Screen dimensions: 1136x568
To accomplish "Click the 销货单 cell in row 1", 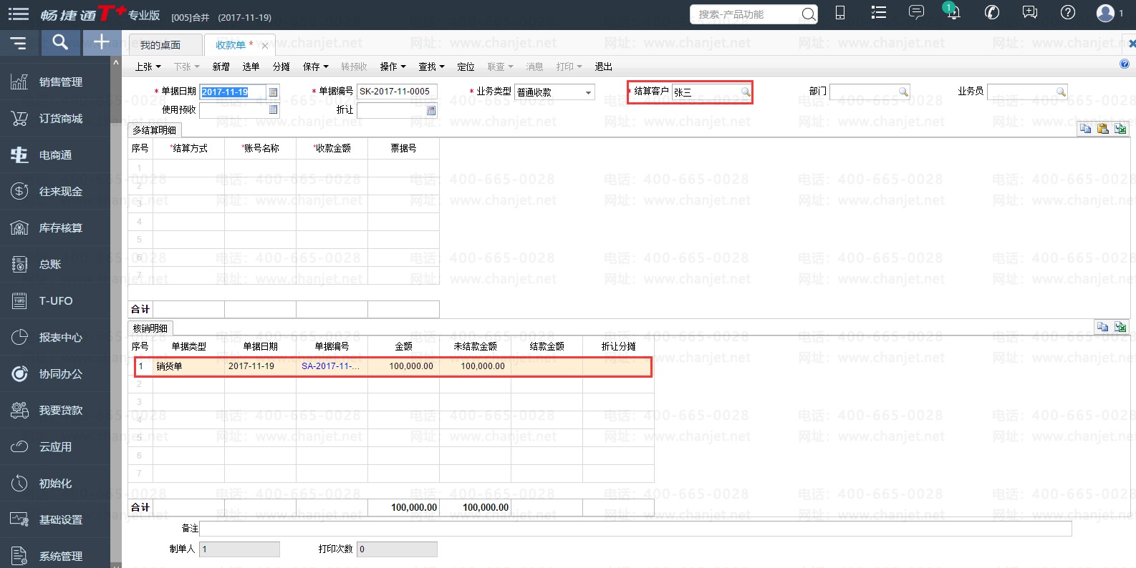I will coord(188,366).
